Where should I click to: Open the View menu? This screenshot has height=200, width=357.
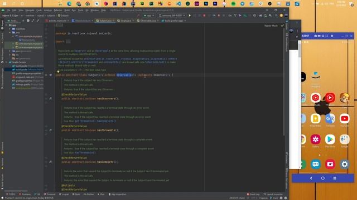point(21,10)
